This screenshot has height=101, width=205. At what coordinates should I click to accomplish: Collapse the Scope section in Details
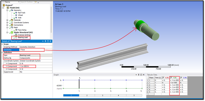tap(2, 44)
